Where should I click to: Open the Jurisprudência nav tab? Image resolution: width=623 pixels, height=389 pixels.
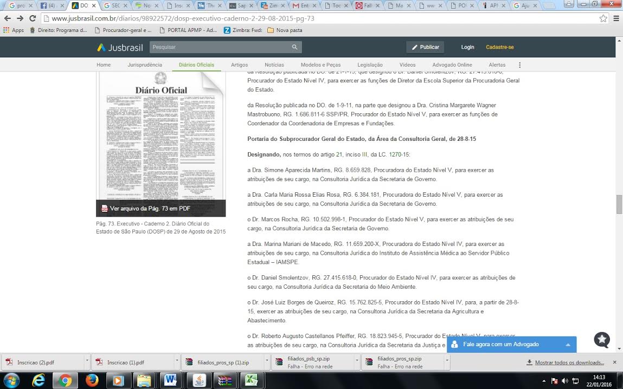click(x=145, y=65)
